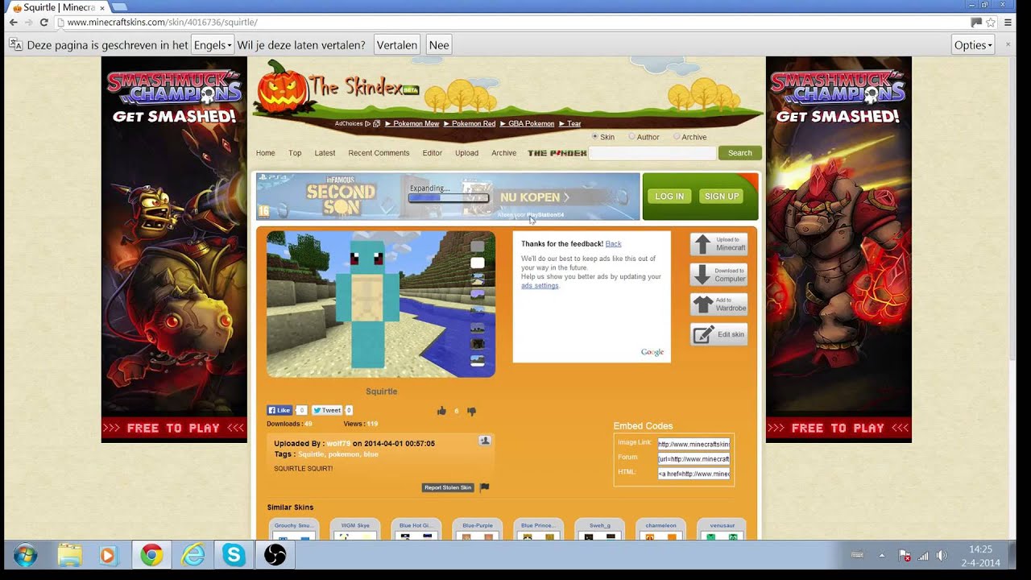
Task: Open Skype from the taskbar
Action: (x=234, y=555)
